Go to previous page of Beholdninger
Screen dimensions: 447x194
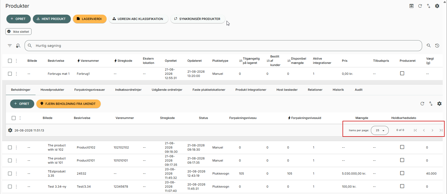click(x=424, y=130)
